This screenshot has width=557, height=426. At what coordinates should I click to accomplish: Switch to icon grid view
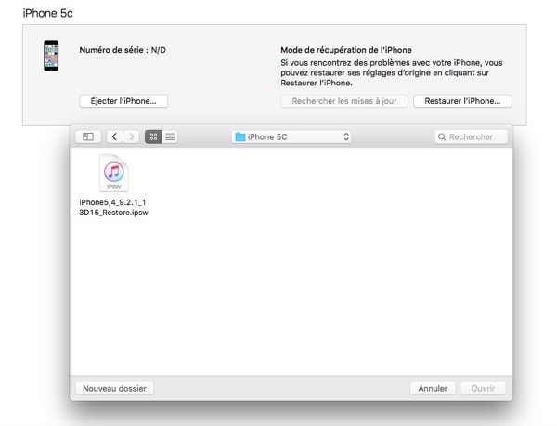(153, 136)
